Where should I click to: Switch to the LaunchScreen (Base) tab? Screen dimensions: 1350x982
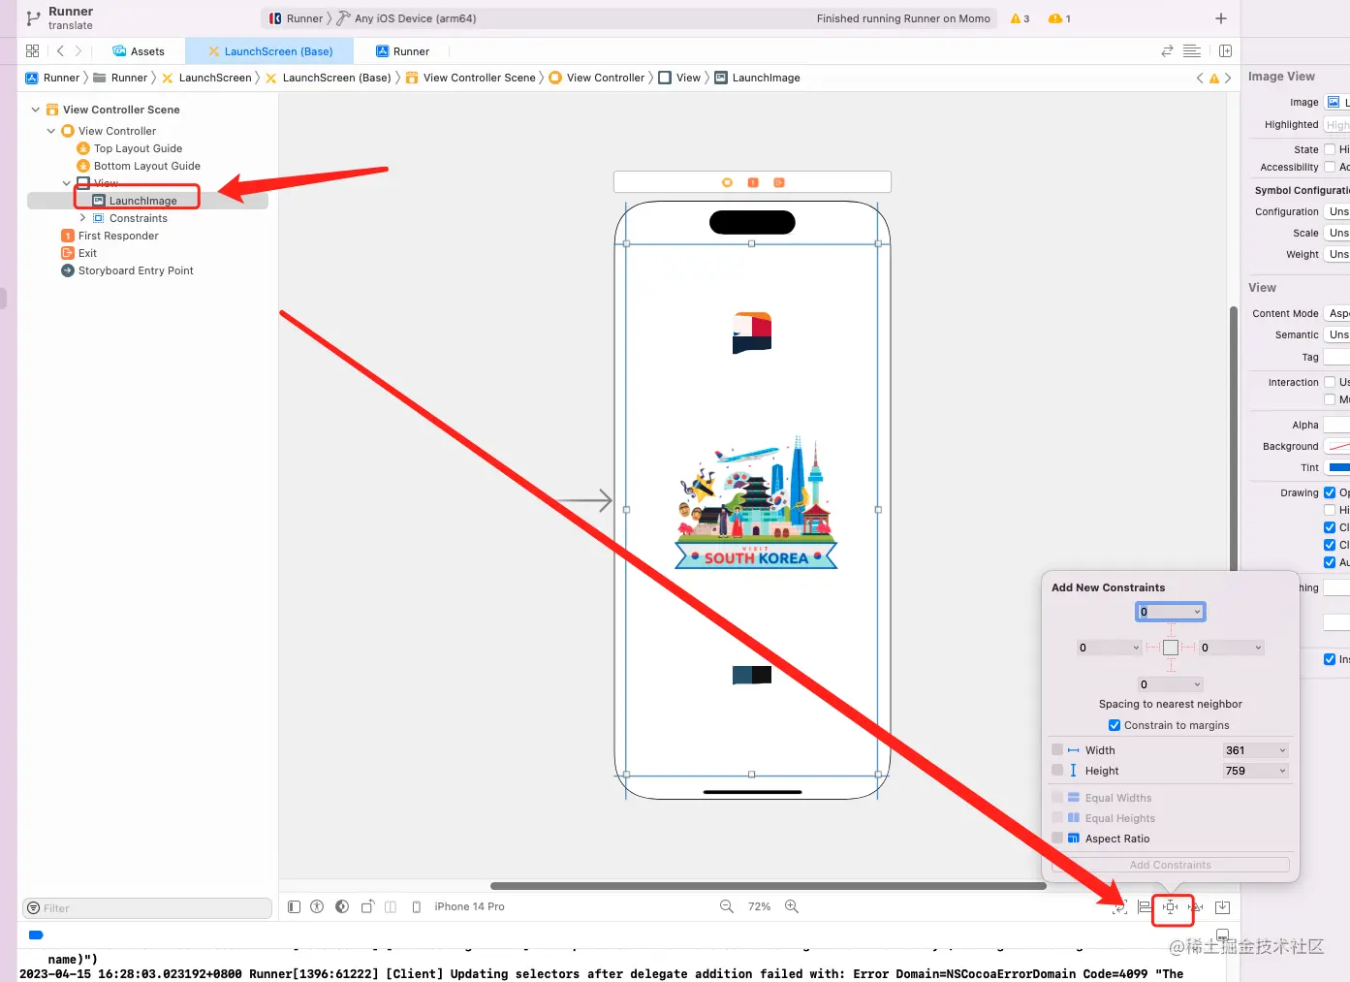(269, 51)
